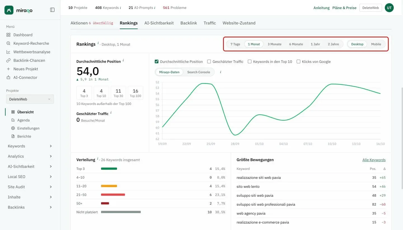This screenshot has width=403, height=230.
Task: Open the Website-Zustand tab
Action: pos(239,23)
